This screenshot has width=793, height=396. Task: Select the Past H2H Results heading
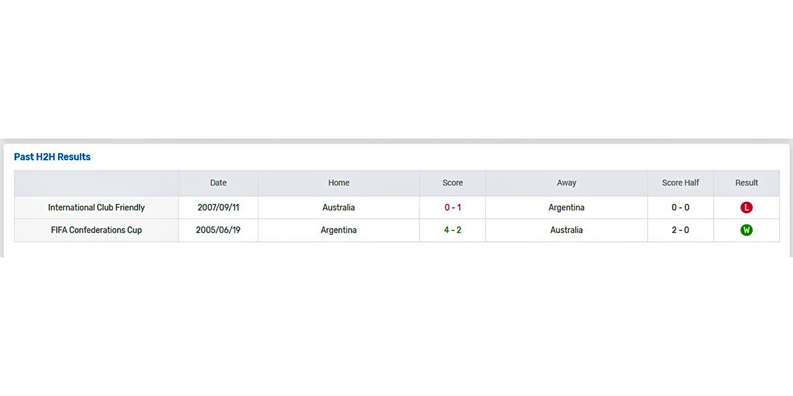(x=52, y=157)
